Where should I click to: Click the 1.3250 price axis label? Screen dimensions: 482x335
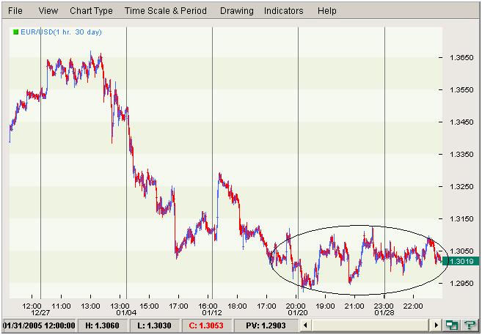461,187
